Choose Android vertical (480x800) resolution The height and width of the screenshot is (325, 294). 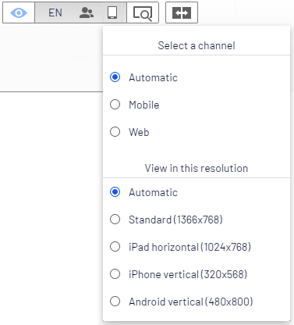click(115, 302)
